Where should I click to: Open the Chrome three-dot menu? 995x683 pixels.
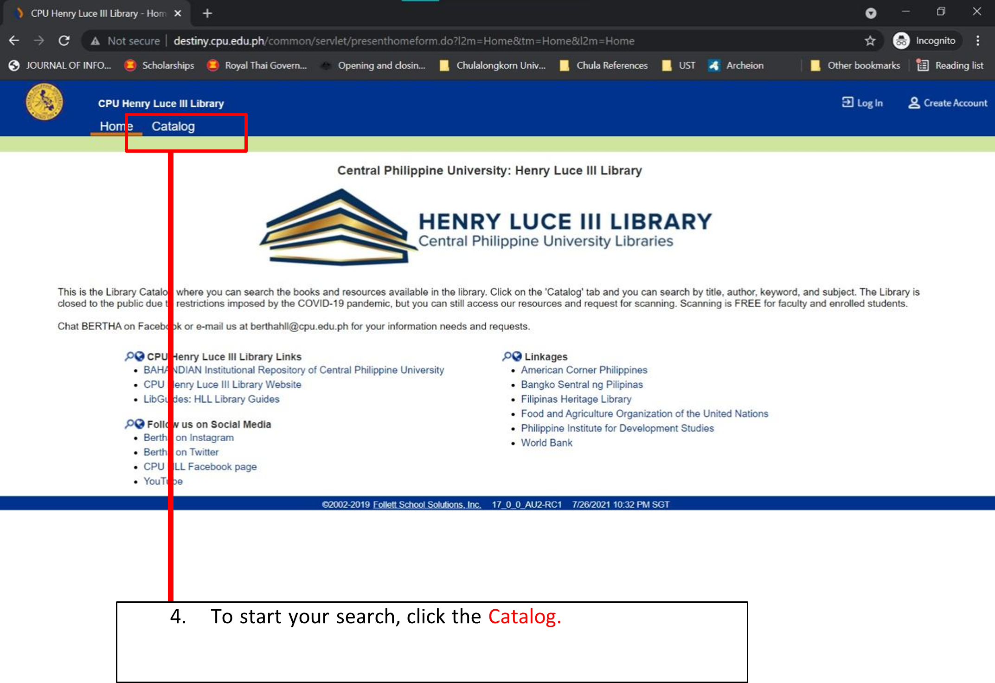[x=978, y=41]
